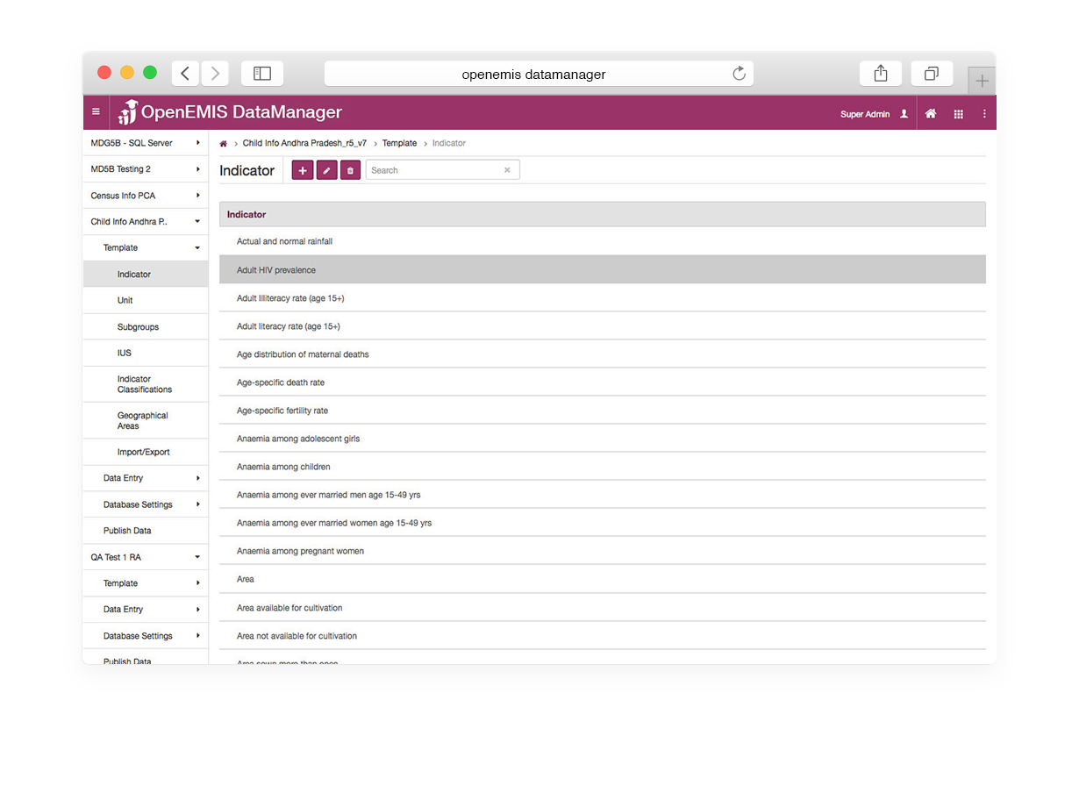Expand Data Entry under QA Test 1 RA
The height and width of the screenshot is (786, 1079).
click(146, 610)
